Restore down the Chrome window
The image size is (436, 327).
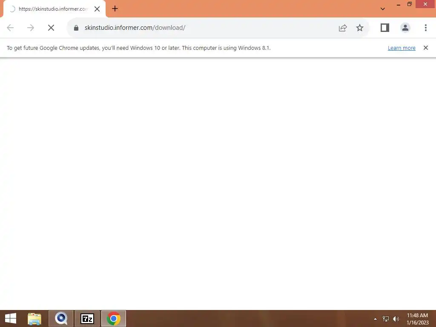pos(410,4)
